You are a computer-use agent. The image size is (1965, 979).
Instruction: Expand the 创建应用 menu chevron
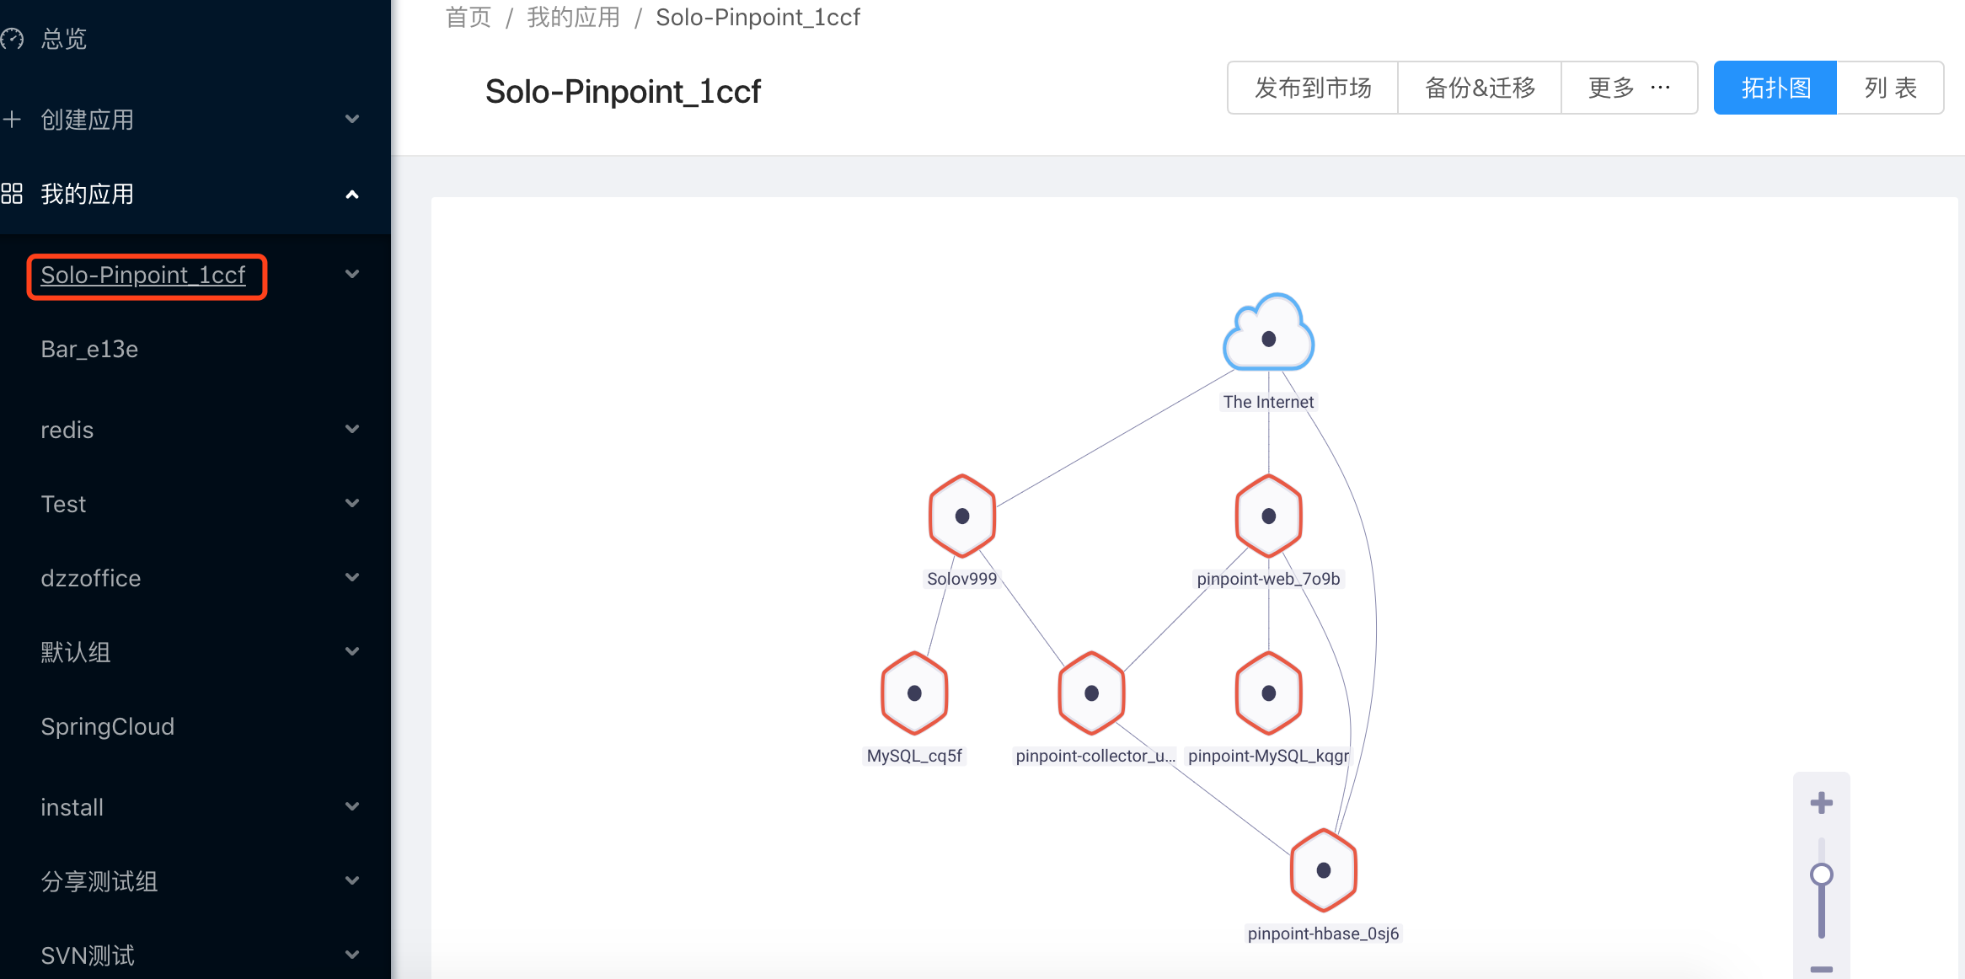tap(352, 120)
